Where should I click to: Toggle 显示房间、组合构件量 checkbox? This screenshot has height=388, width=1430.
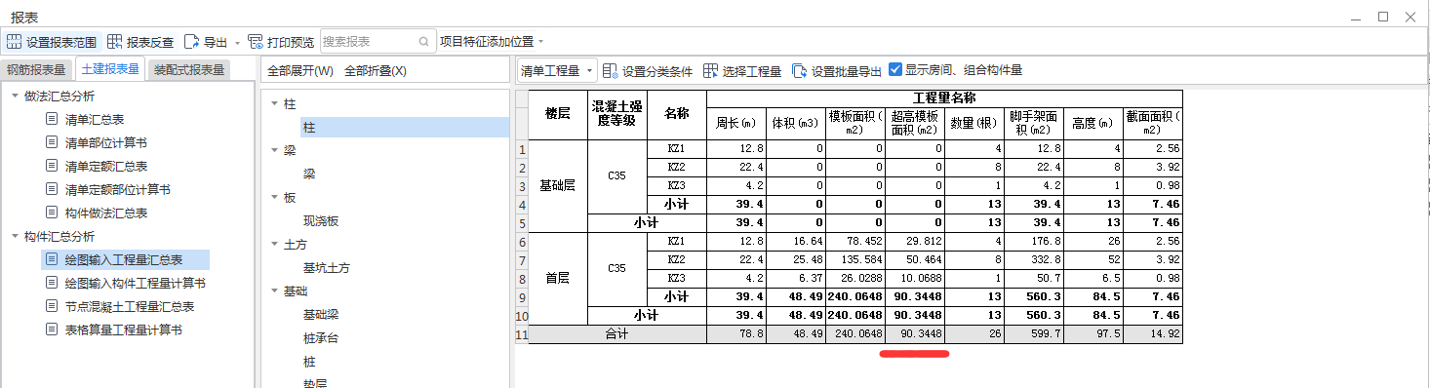895,70
